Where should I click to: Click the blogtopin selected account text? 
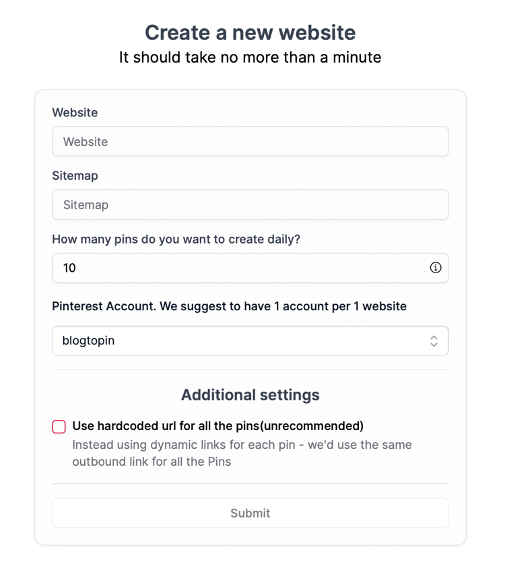88,340
